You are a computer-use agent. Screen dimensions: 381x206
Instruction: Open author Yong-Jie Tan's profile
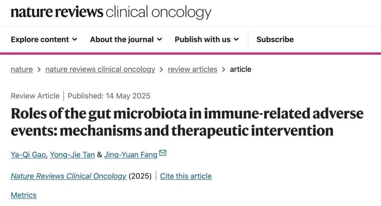72,155
